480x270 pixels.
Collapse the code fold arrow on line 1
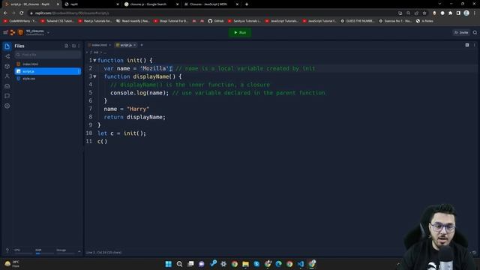(94, 60)
